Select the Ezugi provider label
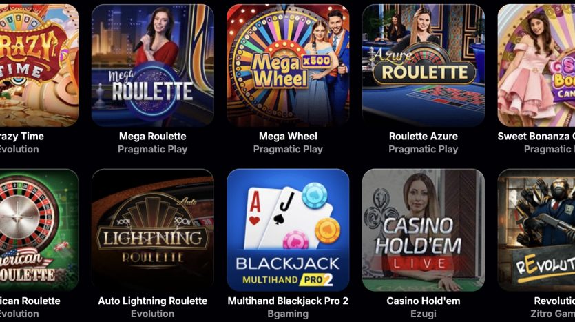The image size is (575, 322). pyautogui.click(x=424, y=314)
